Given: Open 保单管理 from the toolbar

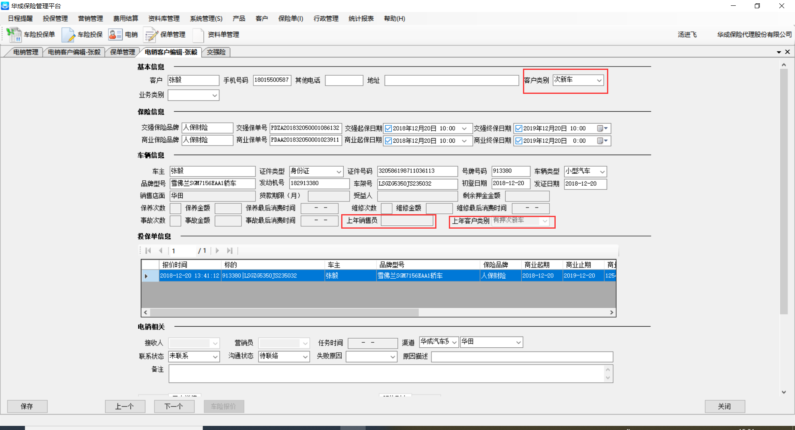Looking at the screenshot, I should pyautogui.click(x=151, y=35).
